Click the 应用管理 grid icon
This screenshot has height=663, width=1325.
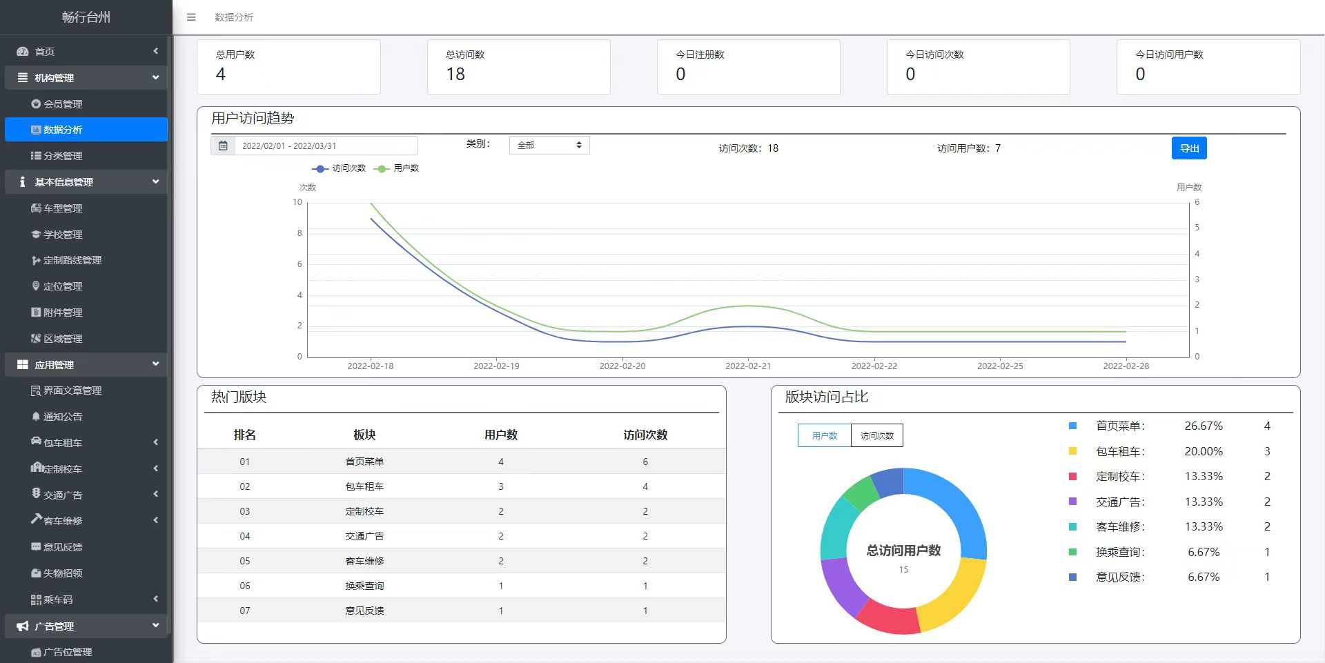(x=23, y=365)
